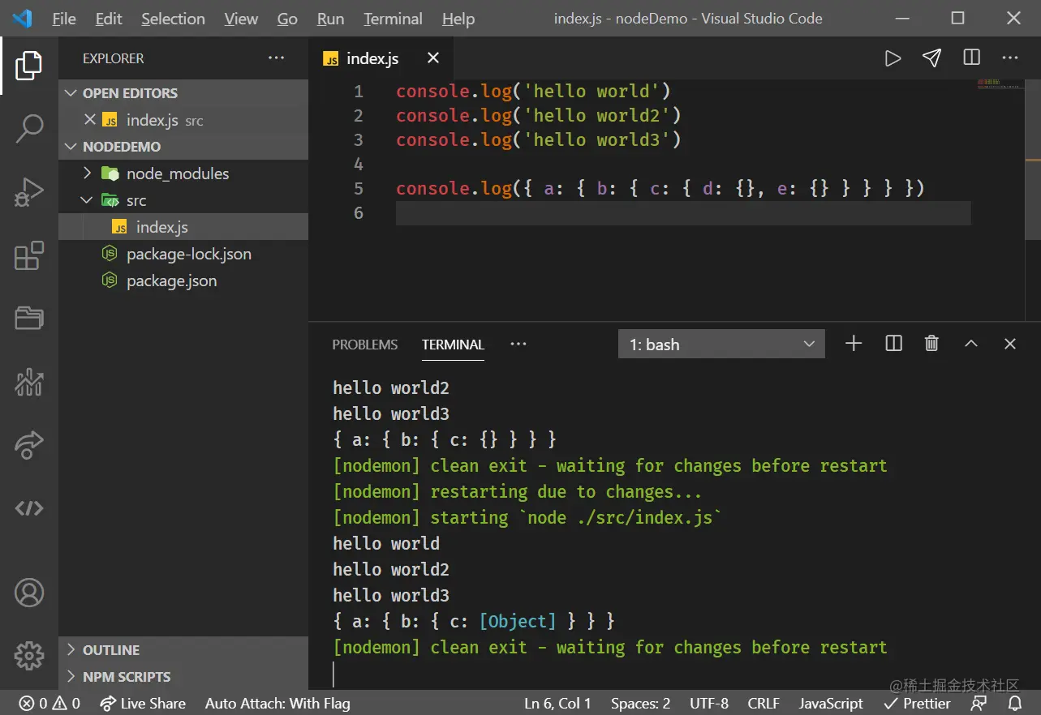This screenshot has width=1041, height=715.
Task: Open the code tag icon in activity bar
Action: (x=28, y=508)
